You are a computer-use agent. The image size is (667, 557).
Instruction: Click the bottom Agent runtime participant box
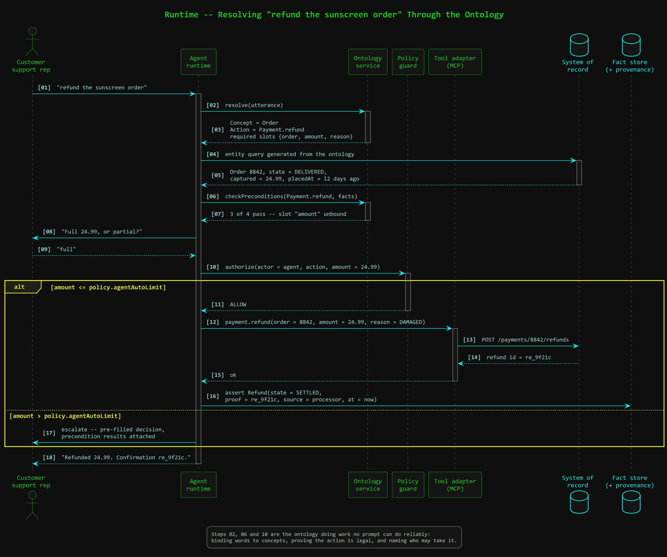pos(198,485)
